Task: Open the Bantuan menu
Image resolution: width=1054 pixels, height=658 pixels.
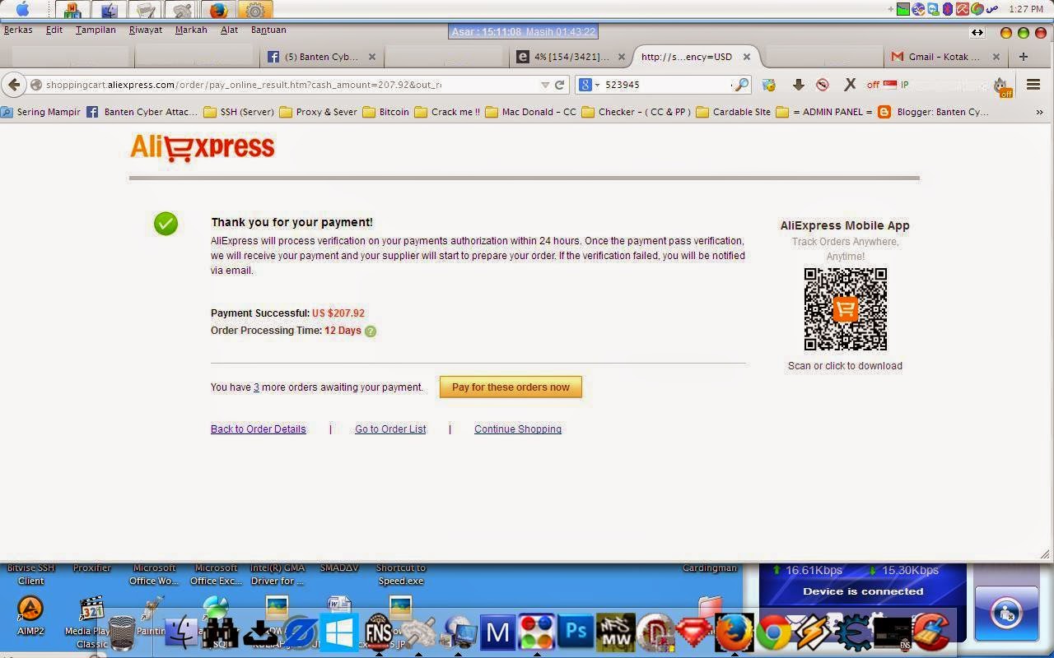Action: 268,30
